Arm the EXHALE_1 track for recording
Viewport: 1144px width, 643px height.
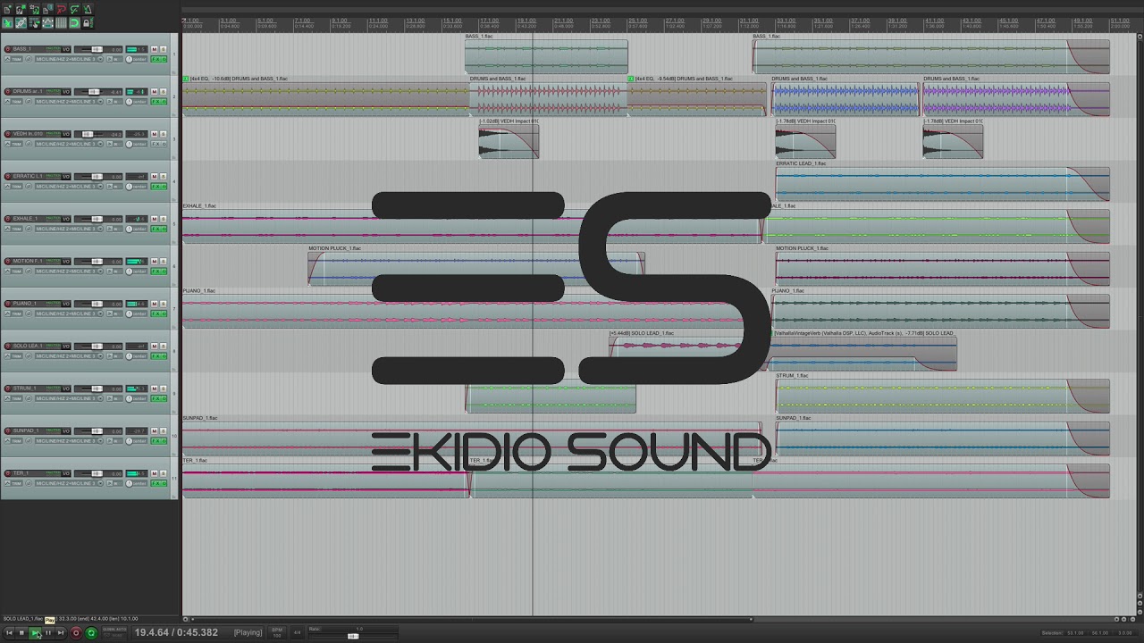7,219
